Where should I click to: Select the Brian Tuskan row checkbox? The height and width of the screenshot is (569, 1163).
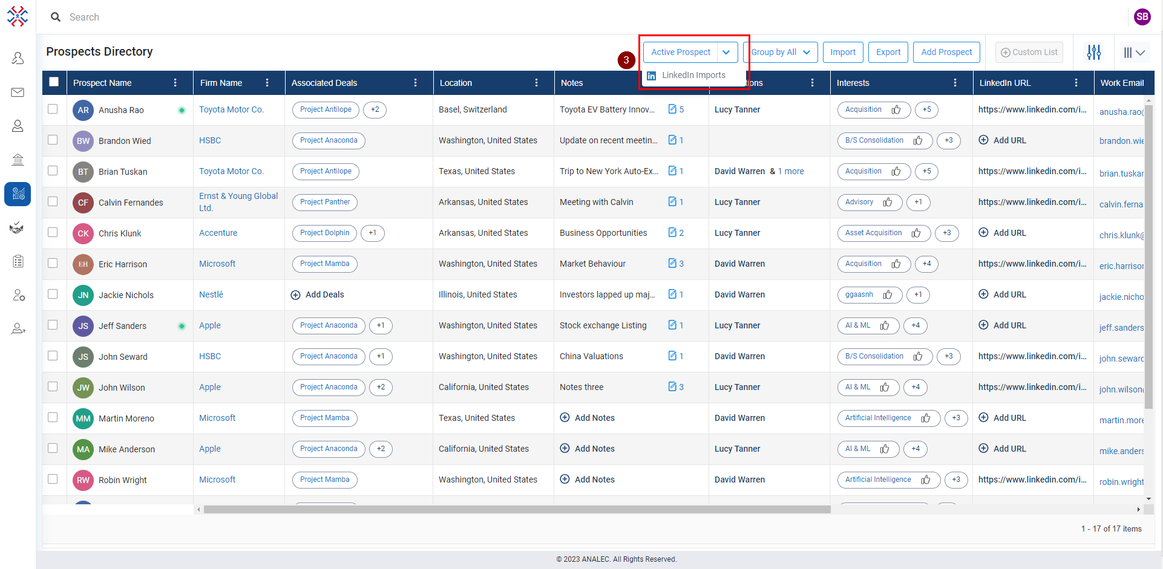point(53,171)
